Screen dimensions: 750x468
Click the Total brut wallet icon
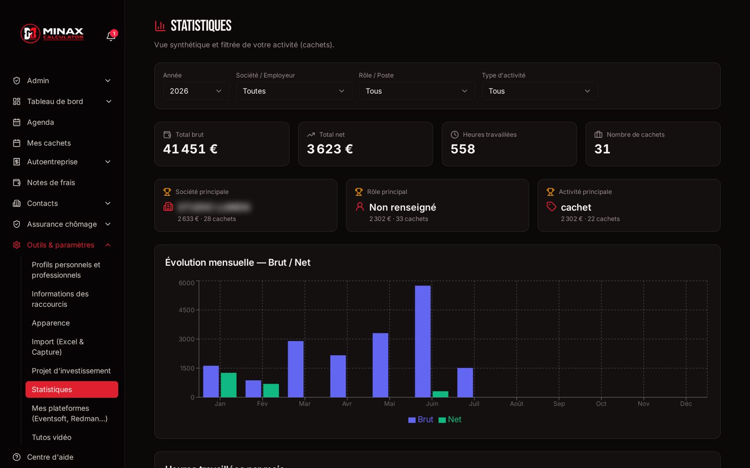pyautogui.click(x=167, y=135)
